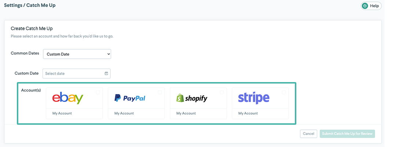Screen dimensions: 415x147
Task: Tick the eBay account checkbox
Action: click(98, 92)
